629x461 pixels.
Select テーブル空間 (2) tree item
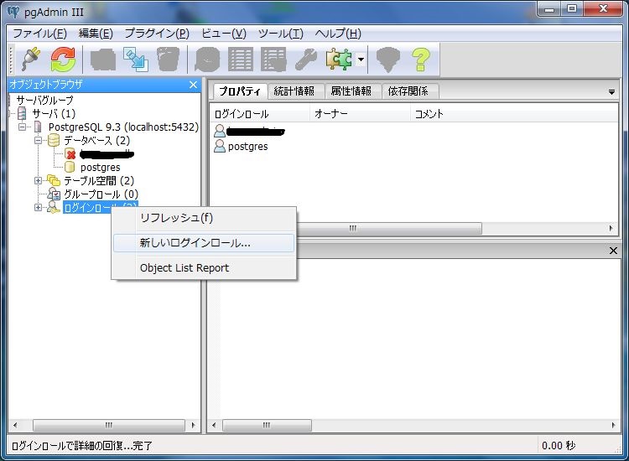99,181
